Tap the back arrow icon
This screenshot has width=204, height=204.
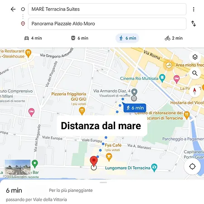pyautogui.click(x=13, y=9)
